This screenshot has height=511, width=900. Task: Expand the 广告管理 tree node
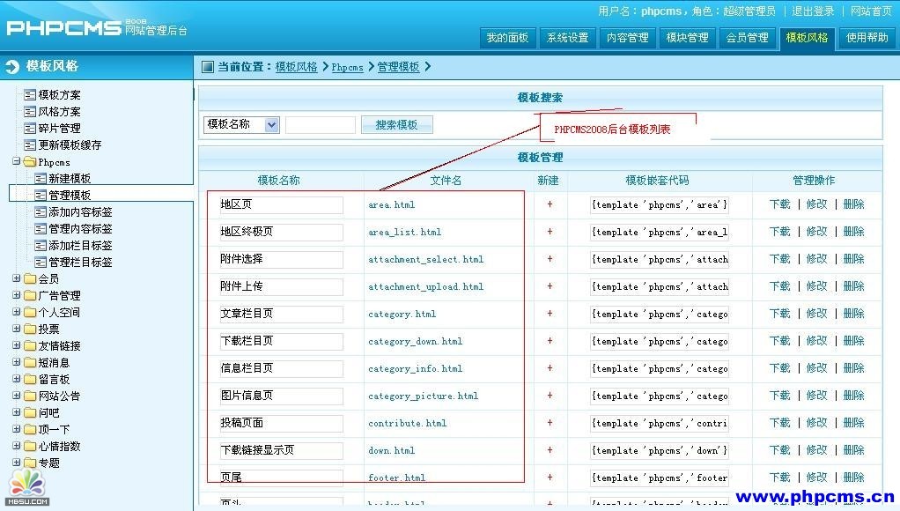[17, 295]
